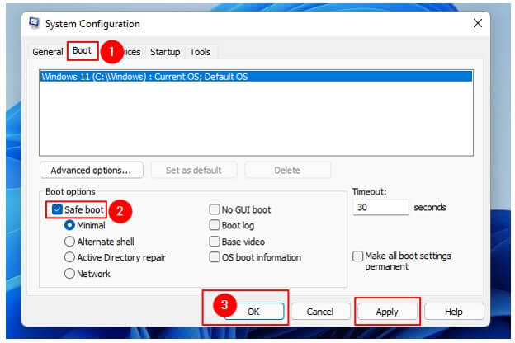Click the System Configuration title bar icon
515x343 pixels.
click(34, 23)
